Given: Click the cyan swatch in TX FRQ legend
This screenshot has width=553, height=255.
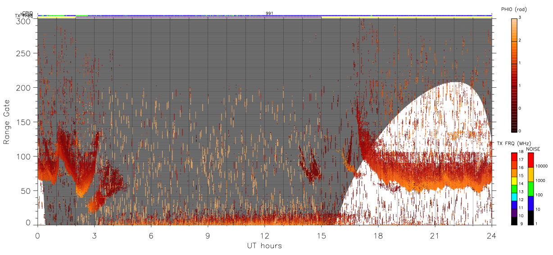Looking at the screenshot, I should [x=513, y=197].
